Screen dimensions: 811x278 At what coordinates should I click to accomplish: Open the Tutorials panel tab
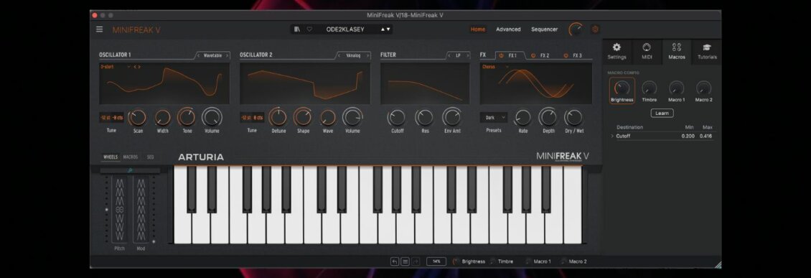(707, 51)
